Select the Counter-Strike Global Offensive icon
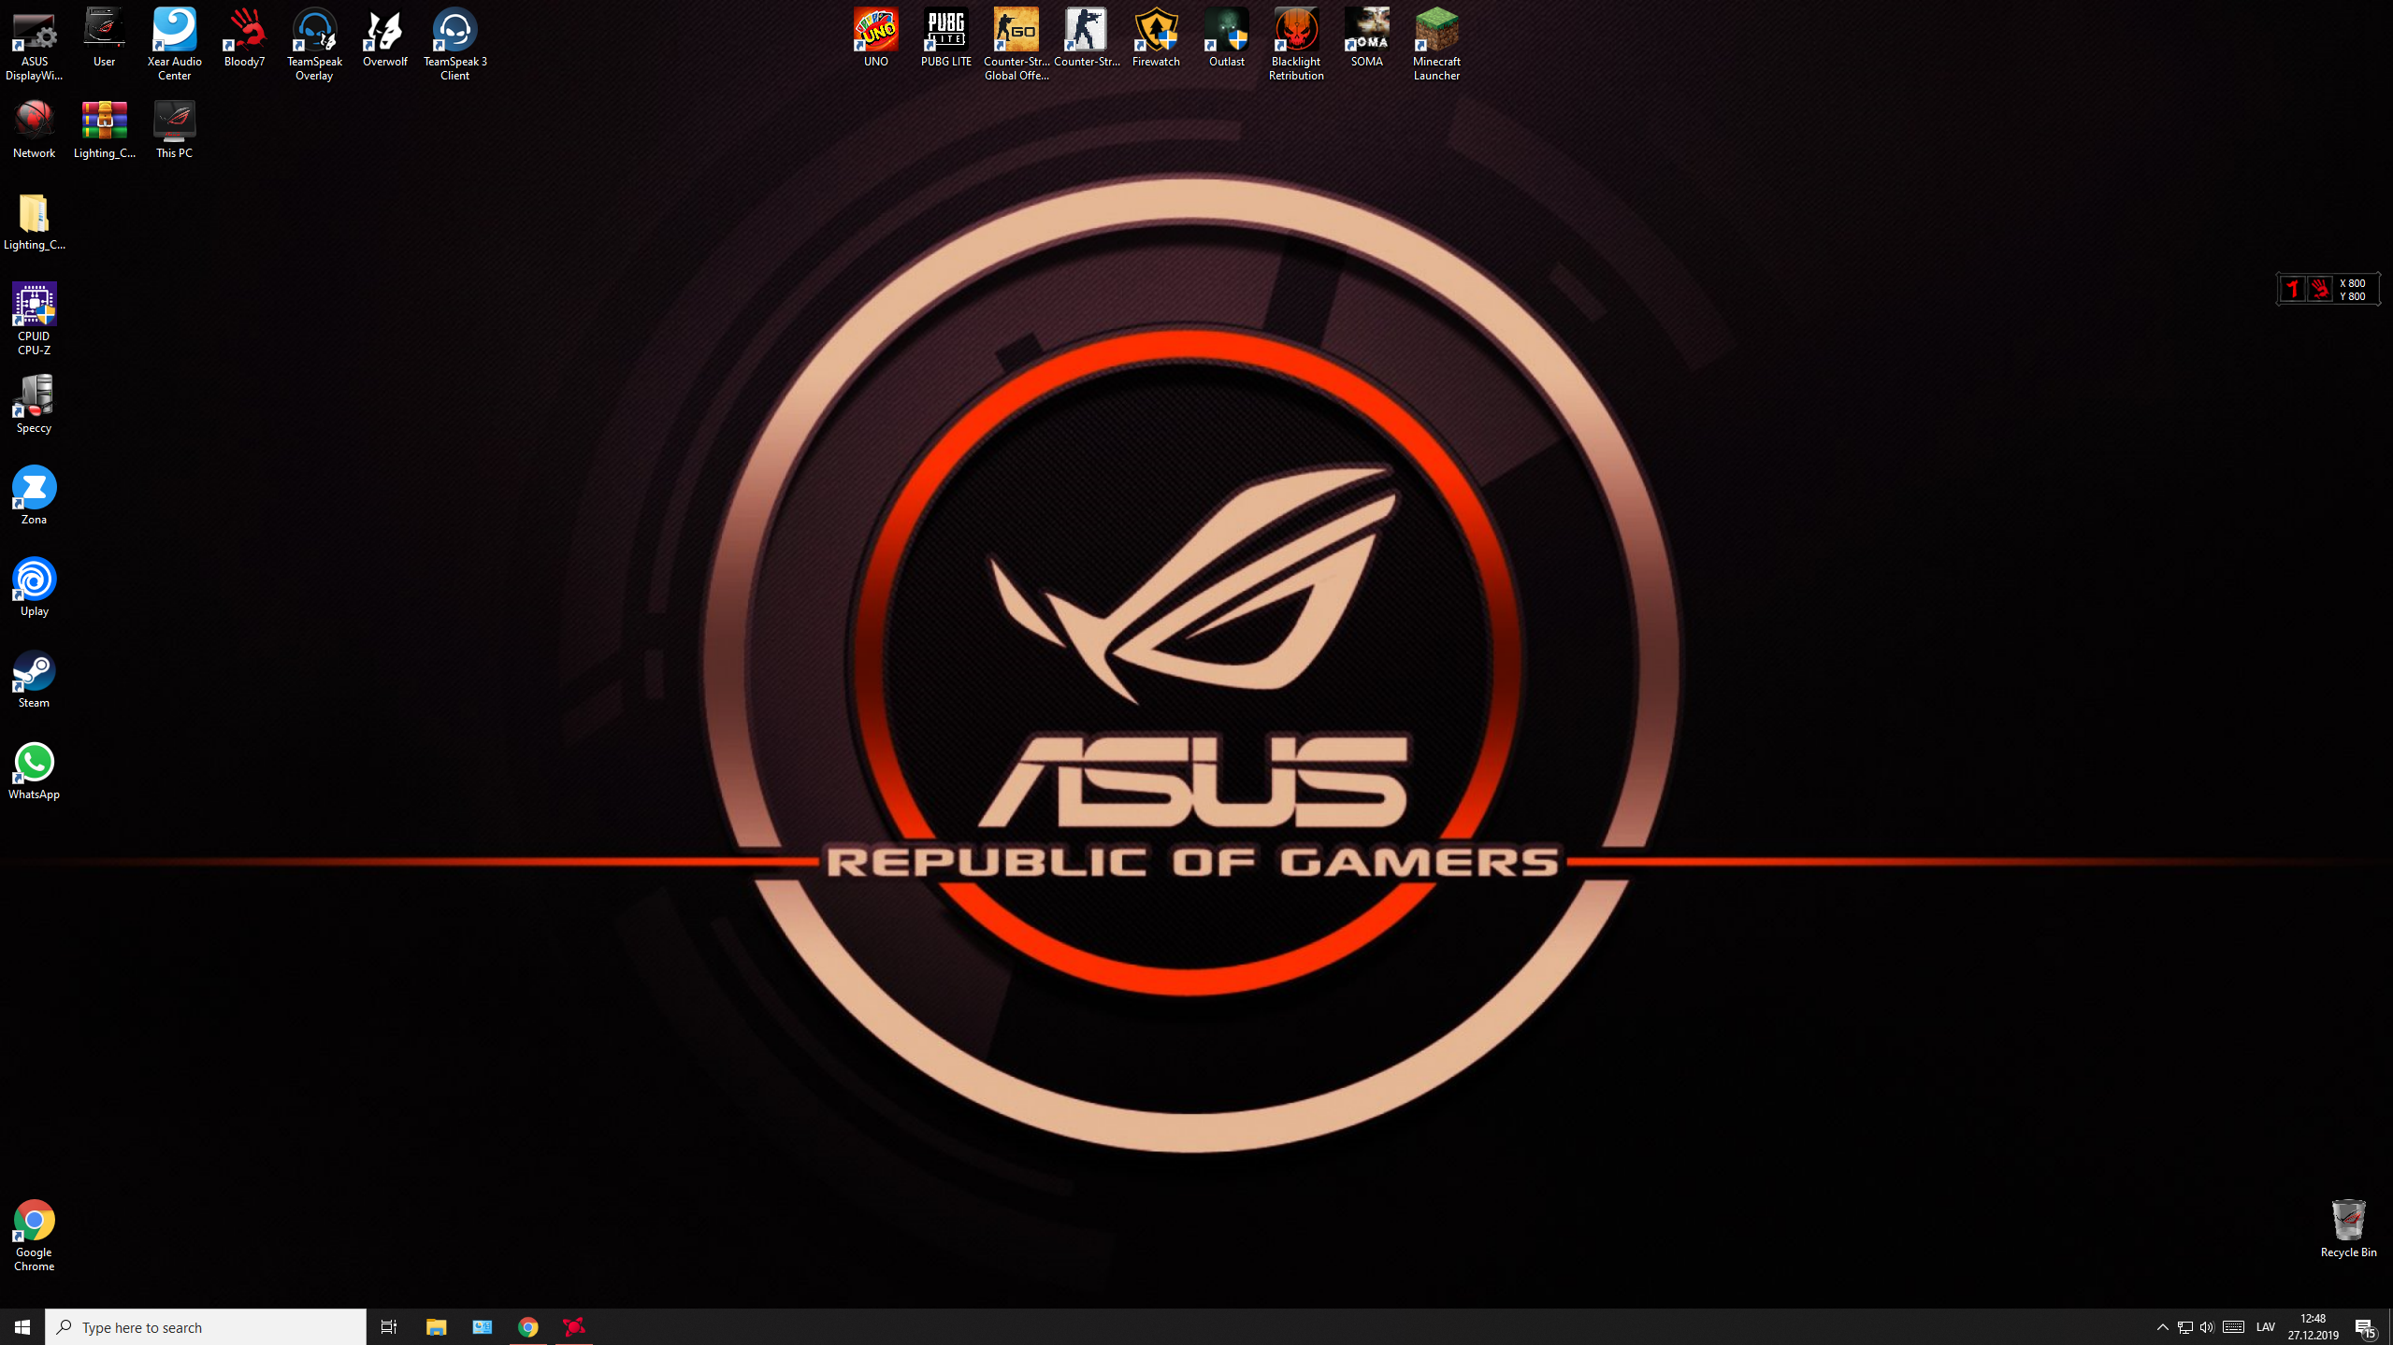The width and height of the screenshot is (2393, 1345). (1016, 44)
